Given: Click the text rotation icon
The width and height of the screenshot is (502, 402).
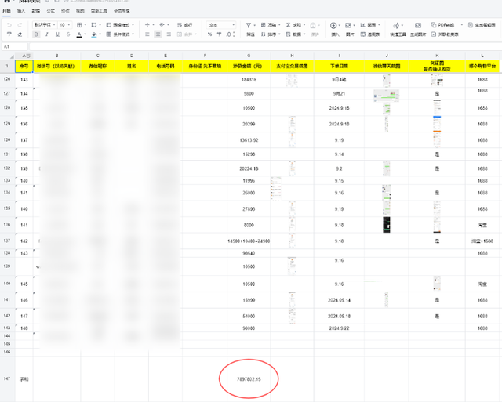Looking at the screenshot, I should pos(162,25).
